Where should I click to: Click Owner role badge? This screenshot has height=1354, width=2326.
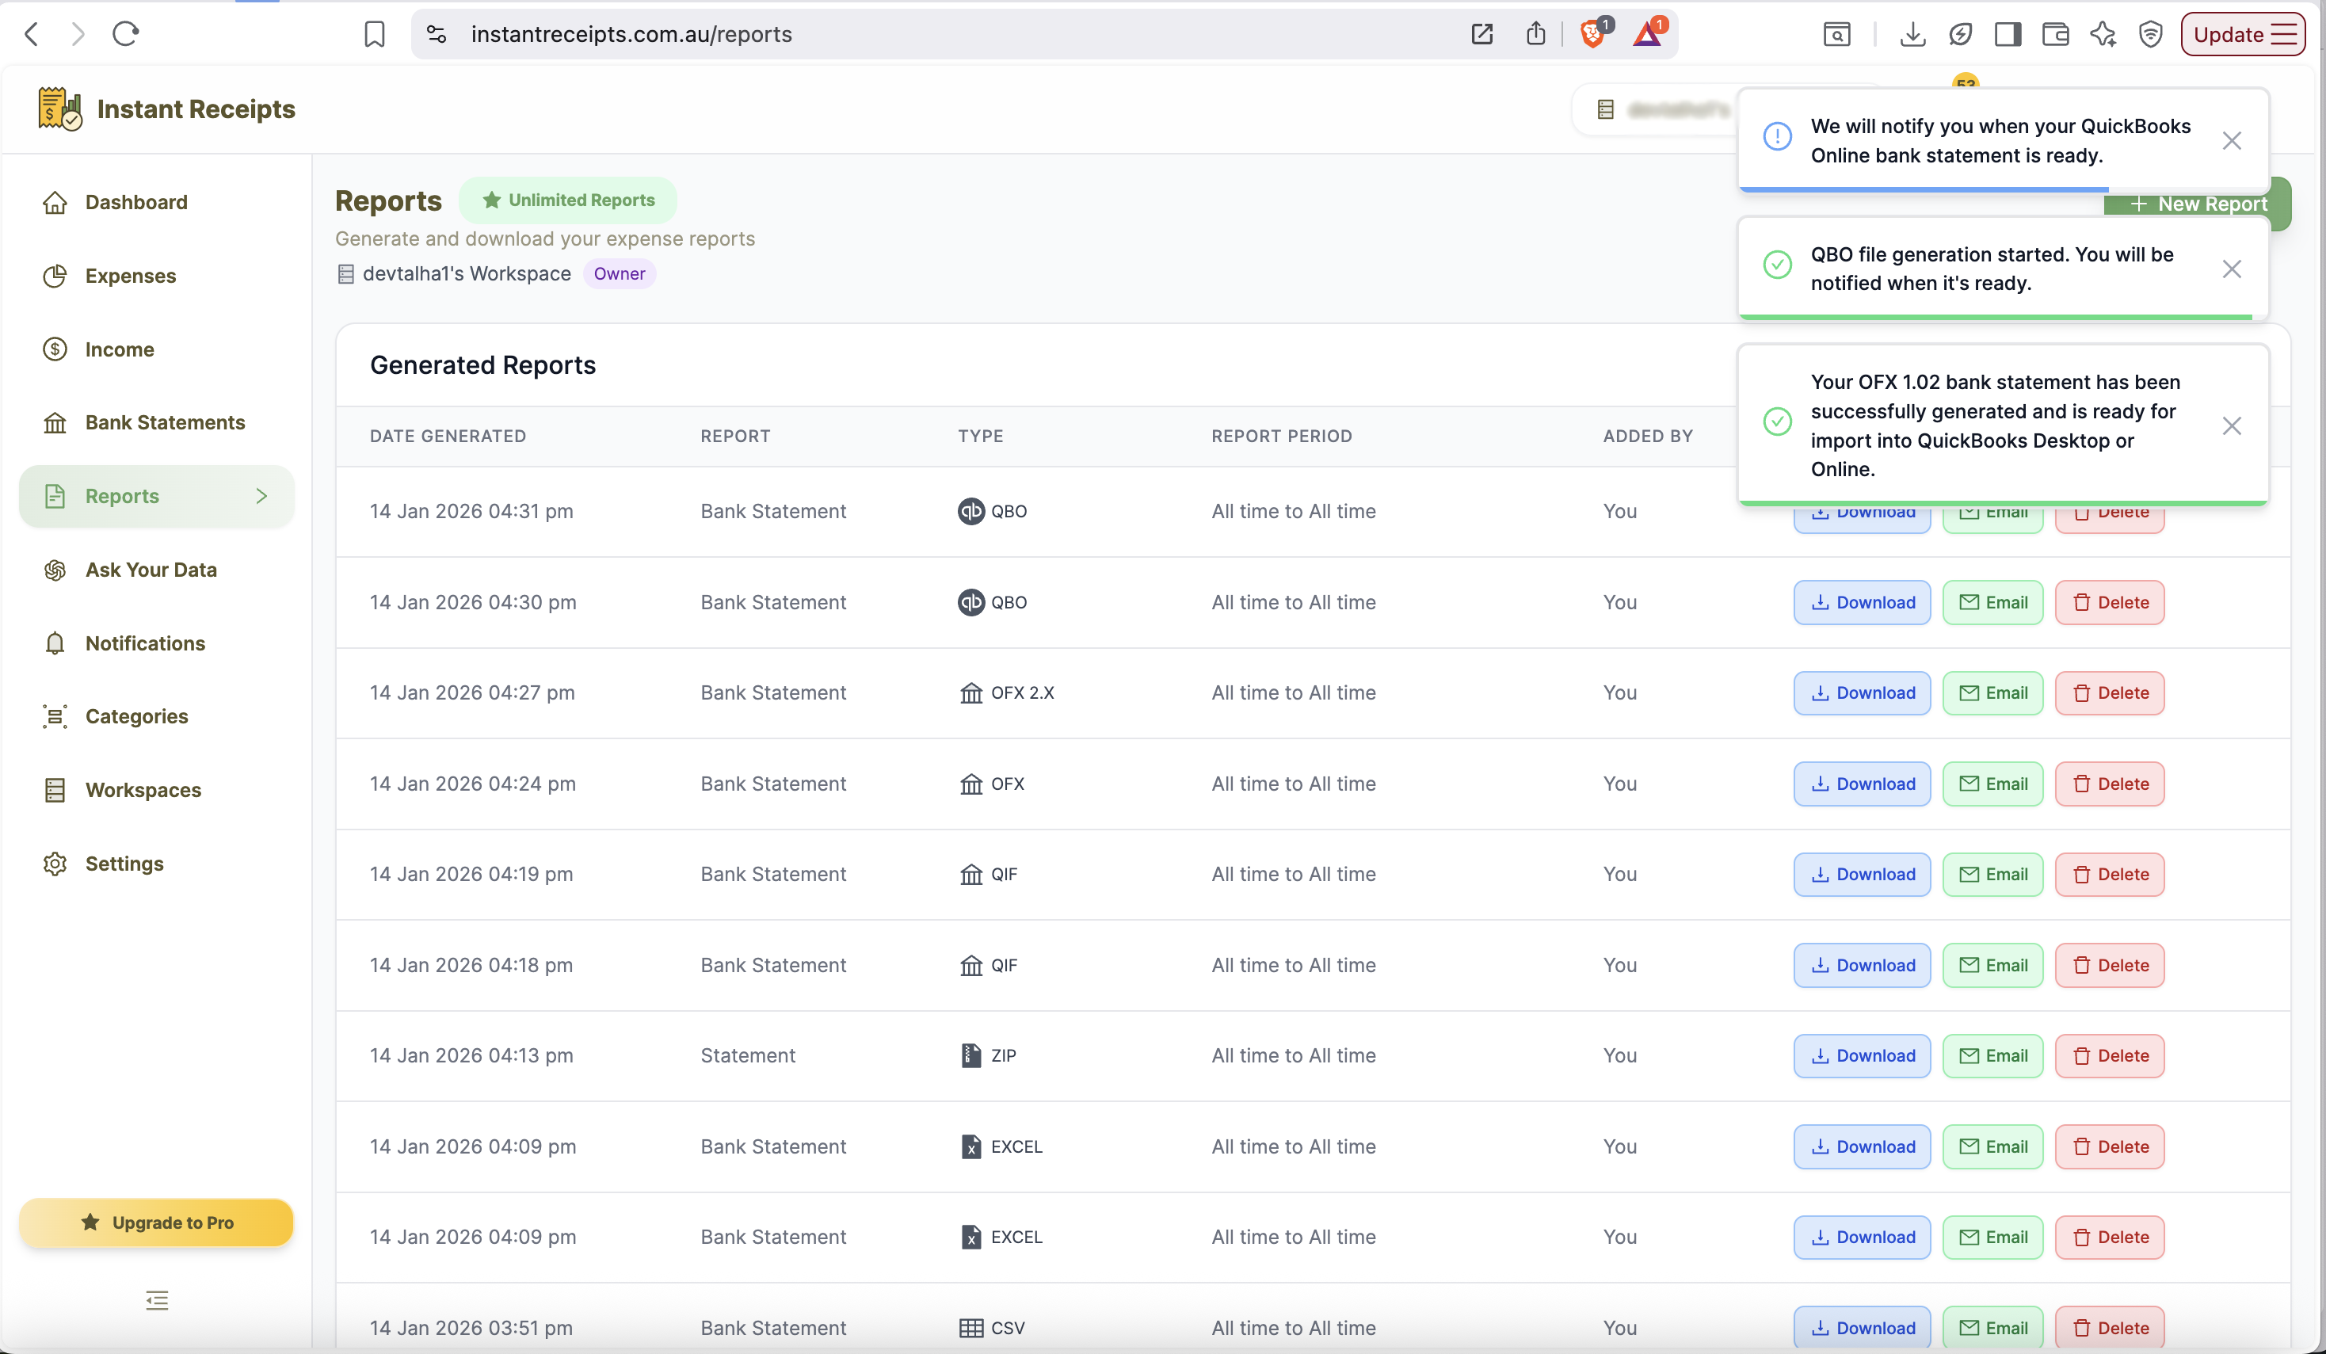pyautogui.click(x=620, y=274)
